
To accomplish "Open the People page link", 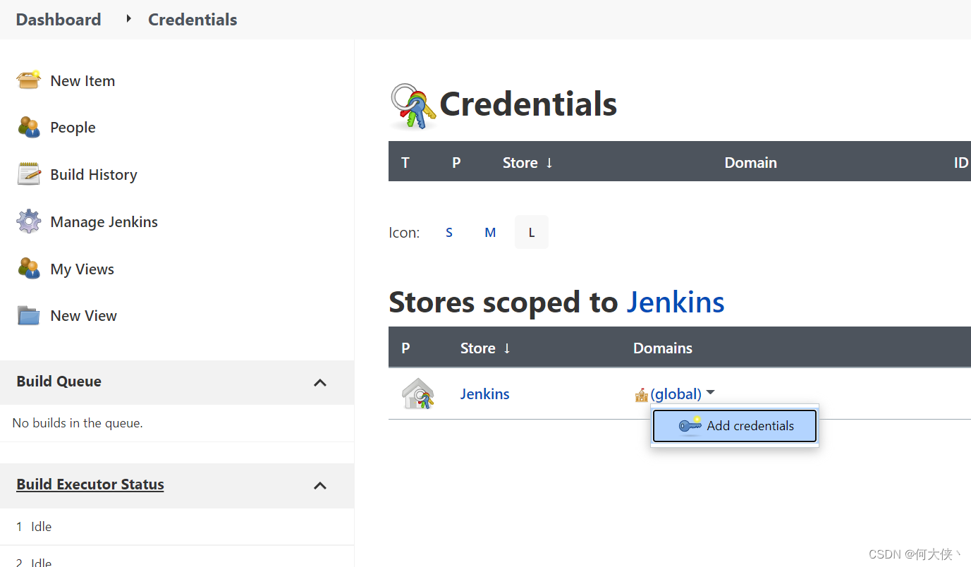I will click(x=73, y=128).
